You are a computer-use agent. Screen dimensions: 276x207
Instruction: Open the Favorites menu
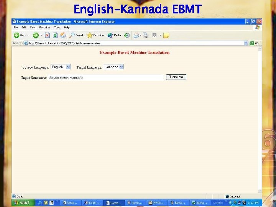point(45,28)
